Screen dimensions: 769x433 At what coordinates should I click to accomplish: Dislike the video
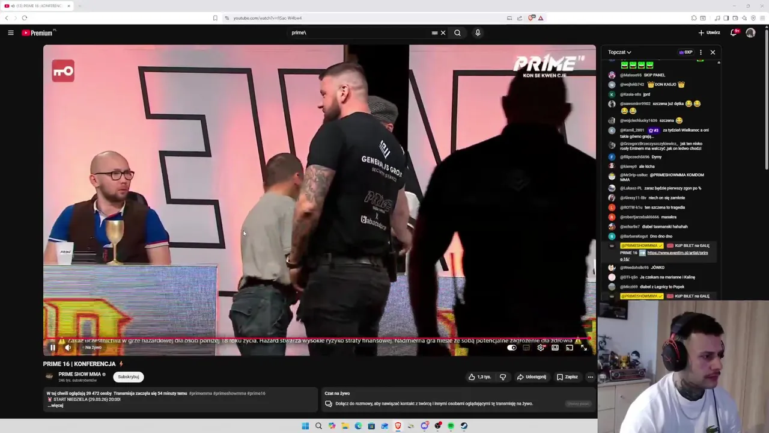click(503, 377)
